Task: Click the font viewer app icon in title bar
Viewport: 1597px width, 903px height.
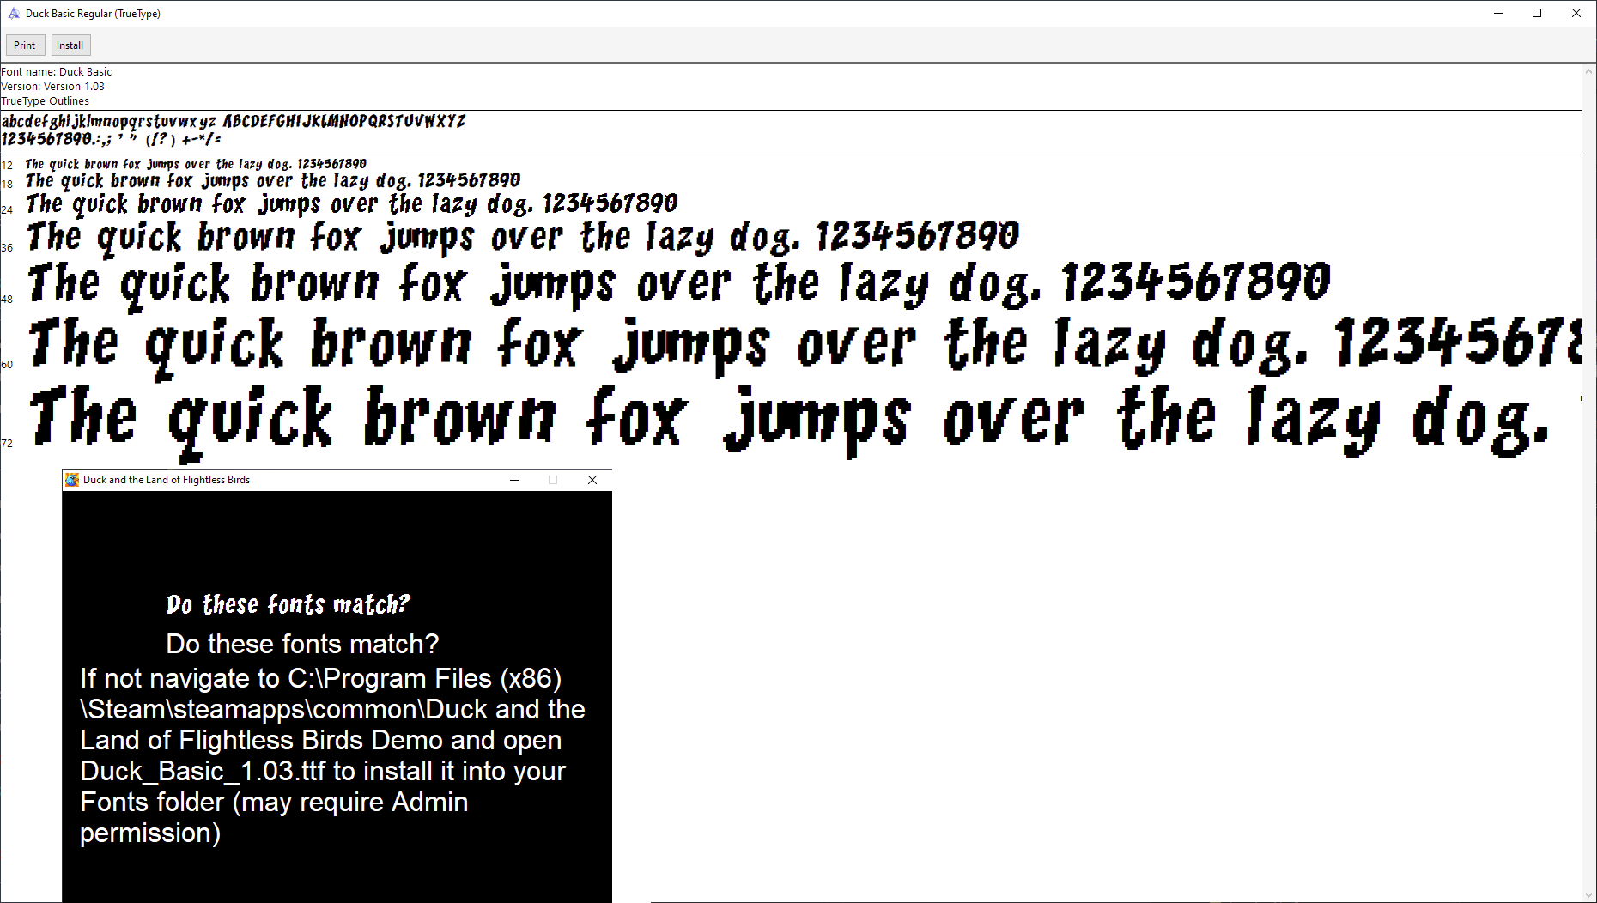Action: pos(14,13)
